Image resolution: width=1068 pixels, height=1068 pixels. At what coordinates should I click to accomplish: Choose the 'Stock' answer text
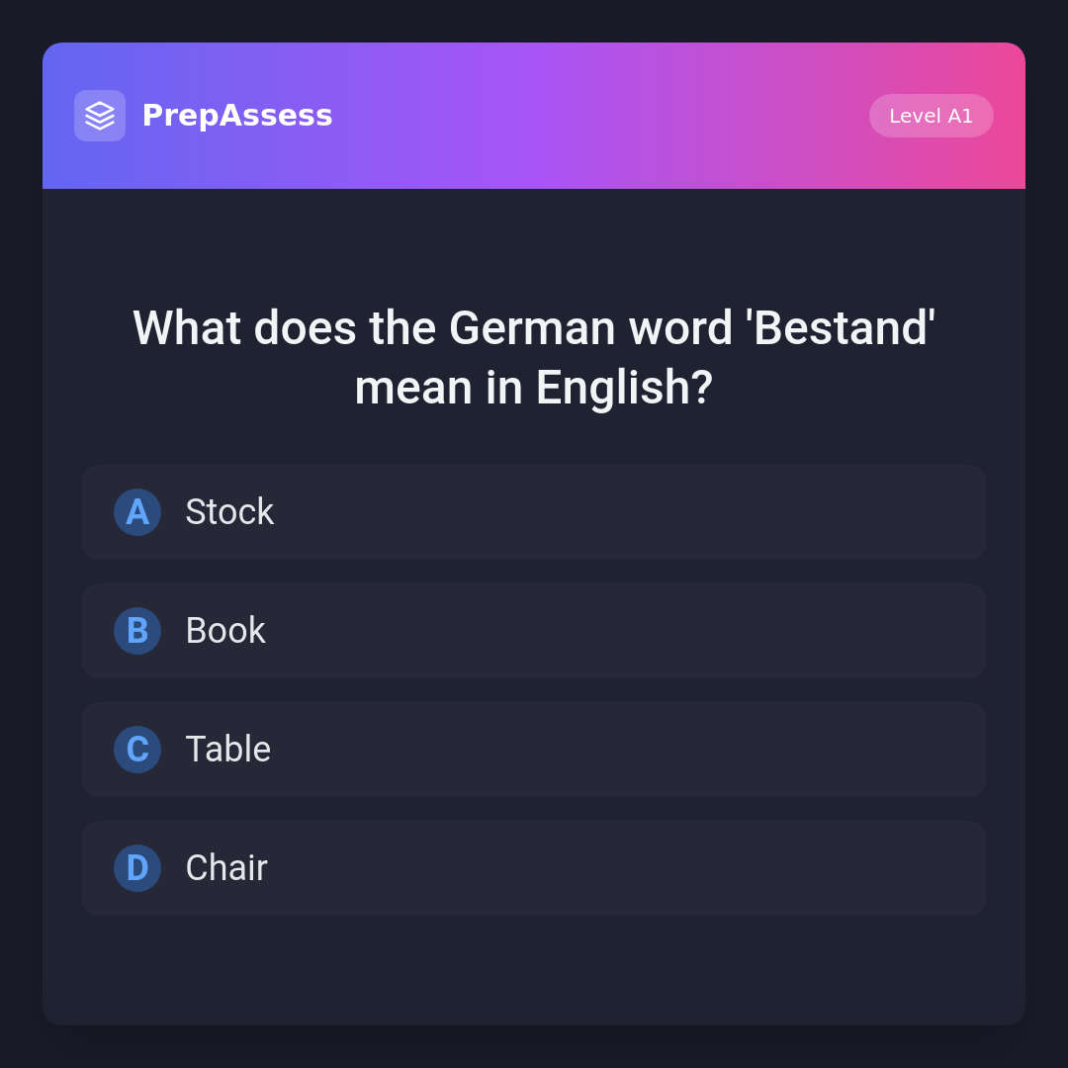tap(229, 512)
